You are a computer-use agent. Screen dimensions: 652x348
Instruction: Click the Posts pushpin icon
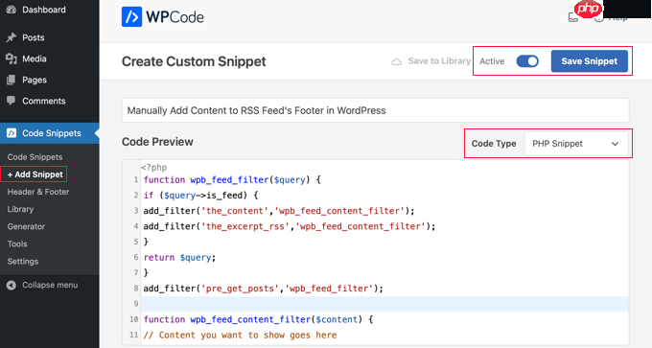(12, 37)
